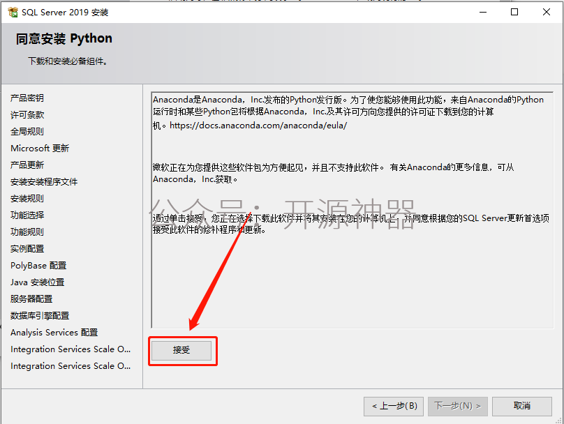Viewport: 564px width, 424px height.
Task: Select the 服务器配置 step in sidebar
Action: (31, 299)
